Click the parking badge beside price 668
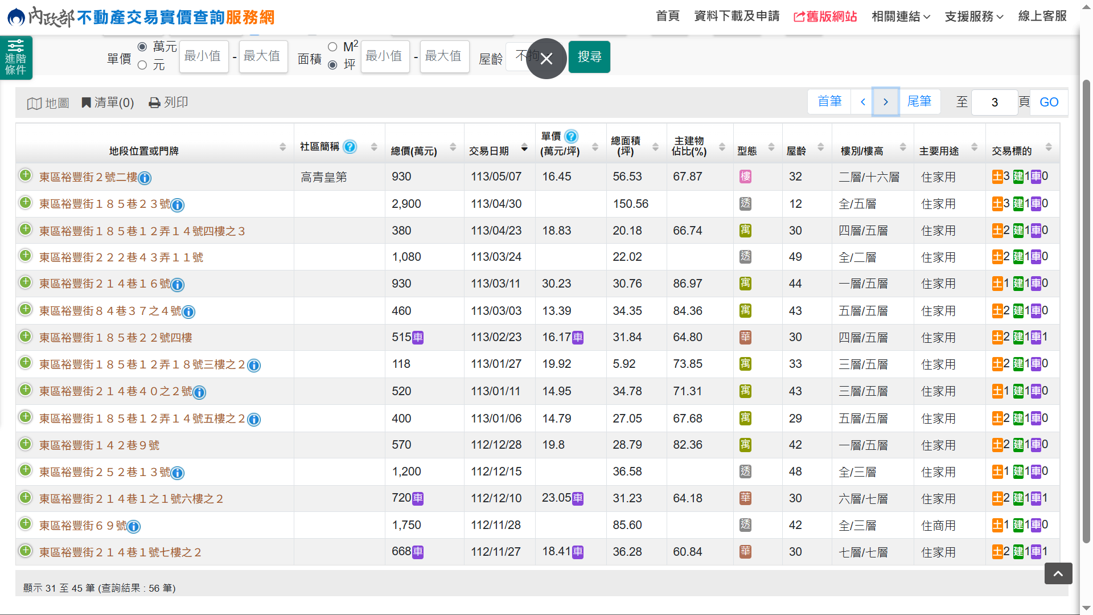This screenshot has height=615, width=1093. (418, 552)
